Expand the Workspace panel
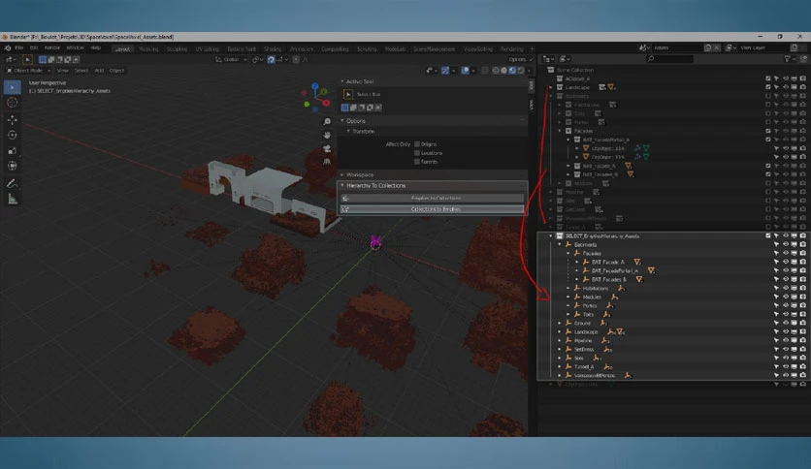 [342, 175]
